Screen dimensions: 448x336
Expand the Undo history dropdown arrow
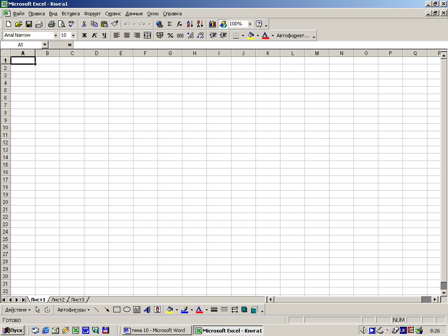coord(135,24)
